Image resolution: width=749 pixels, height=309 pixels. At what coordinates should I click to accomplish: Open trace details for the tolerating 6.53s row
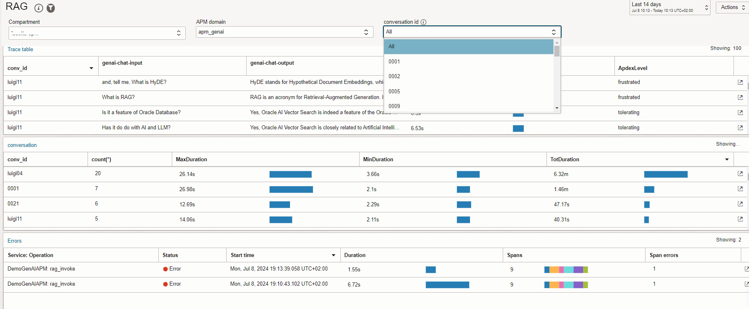click(740, 128)
